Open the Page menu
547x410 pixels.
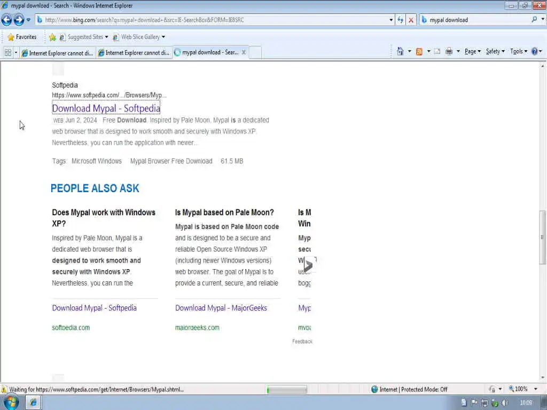tap(472, 51)
